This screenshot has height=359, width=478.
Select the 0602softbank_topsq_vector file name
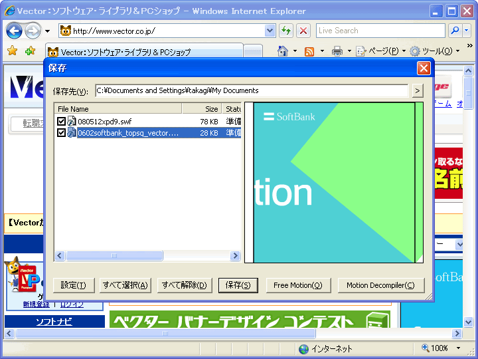[x=128, y=133]
